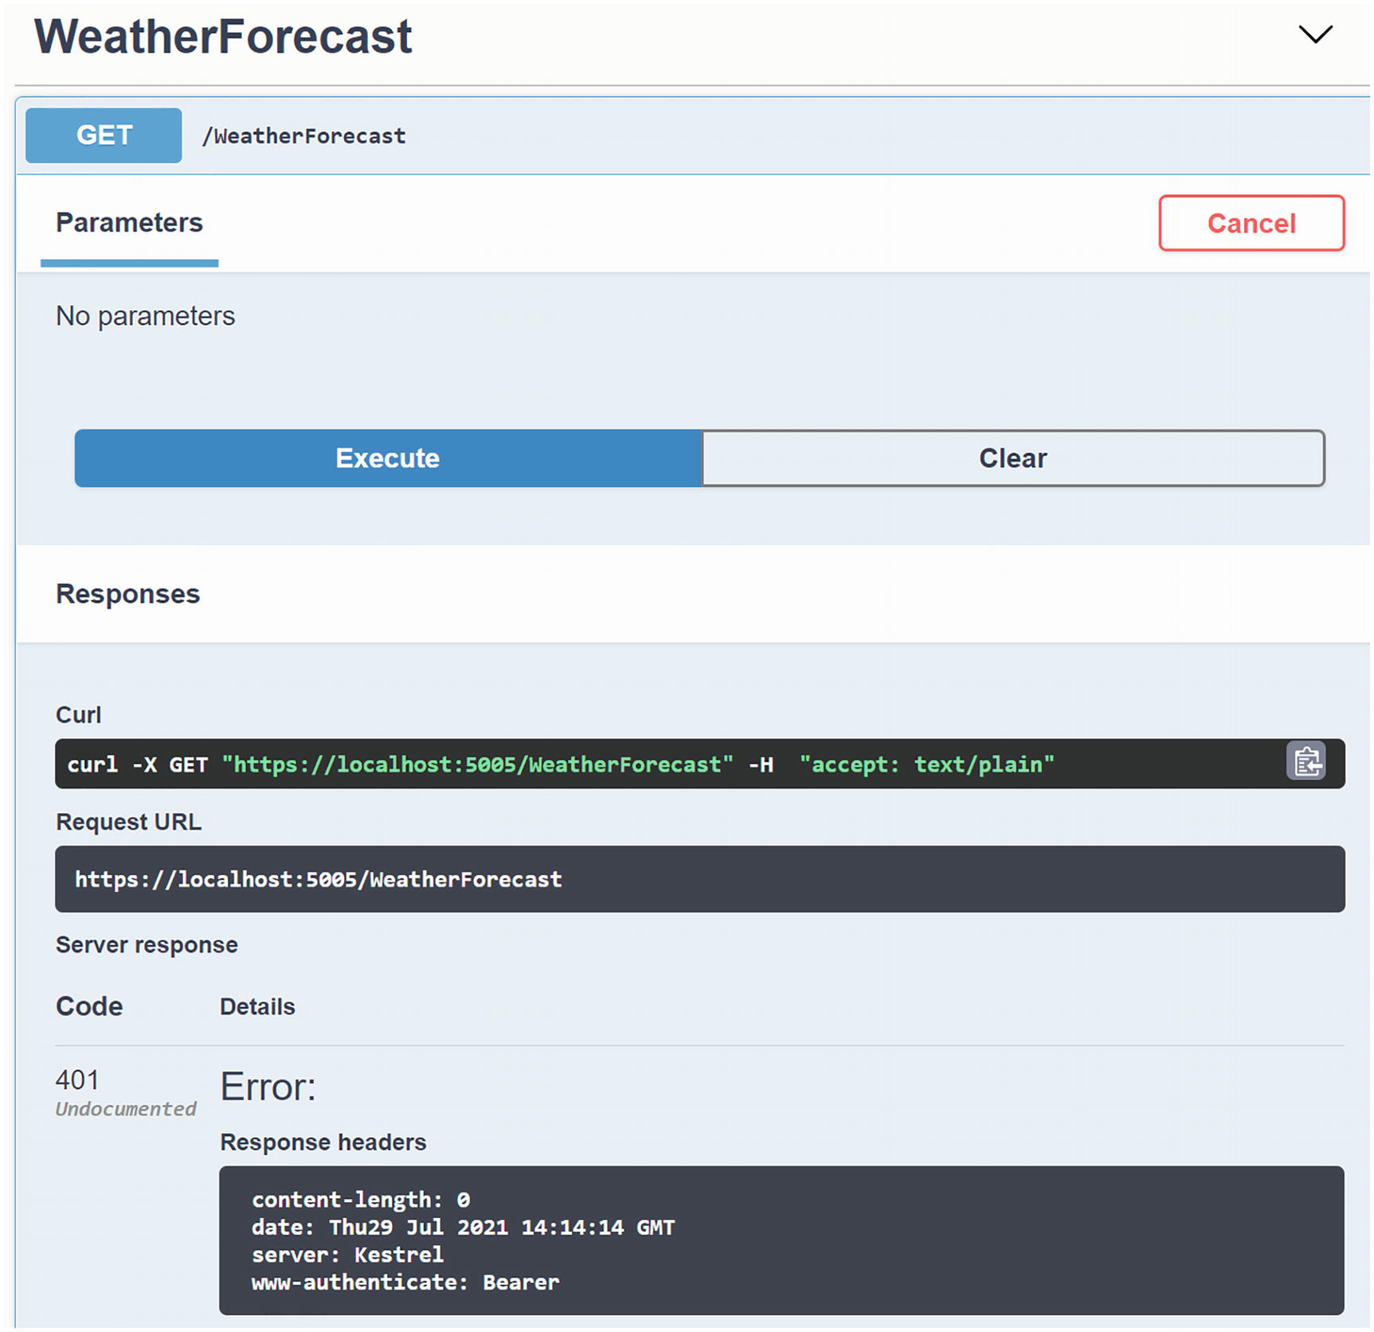
Task: Execute the WeatherForecast request
Action: point(388,458)
